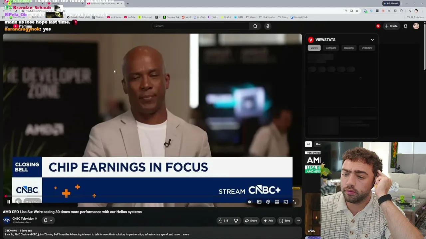
Task: Click the search magnifier button
Action: pos(255,26)
